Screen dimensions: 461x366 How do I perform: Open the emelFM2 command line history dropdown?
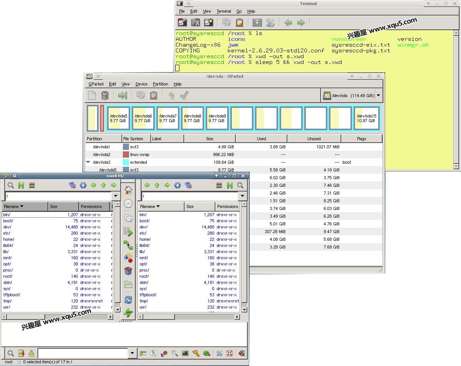132,353
